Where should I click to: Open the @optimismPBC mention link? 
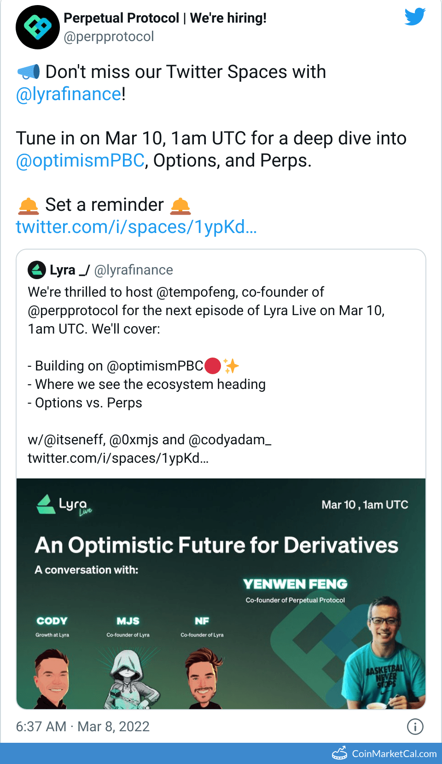81,161
